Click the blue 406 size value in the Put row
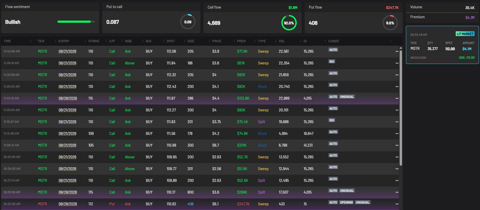 190,204
